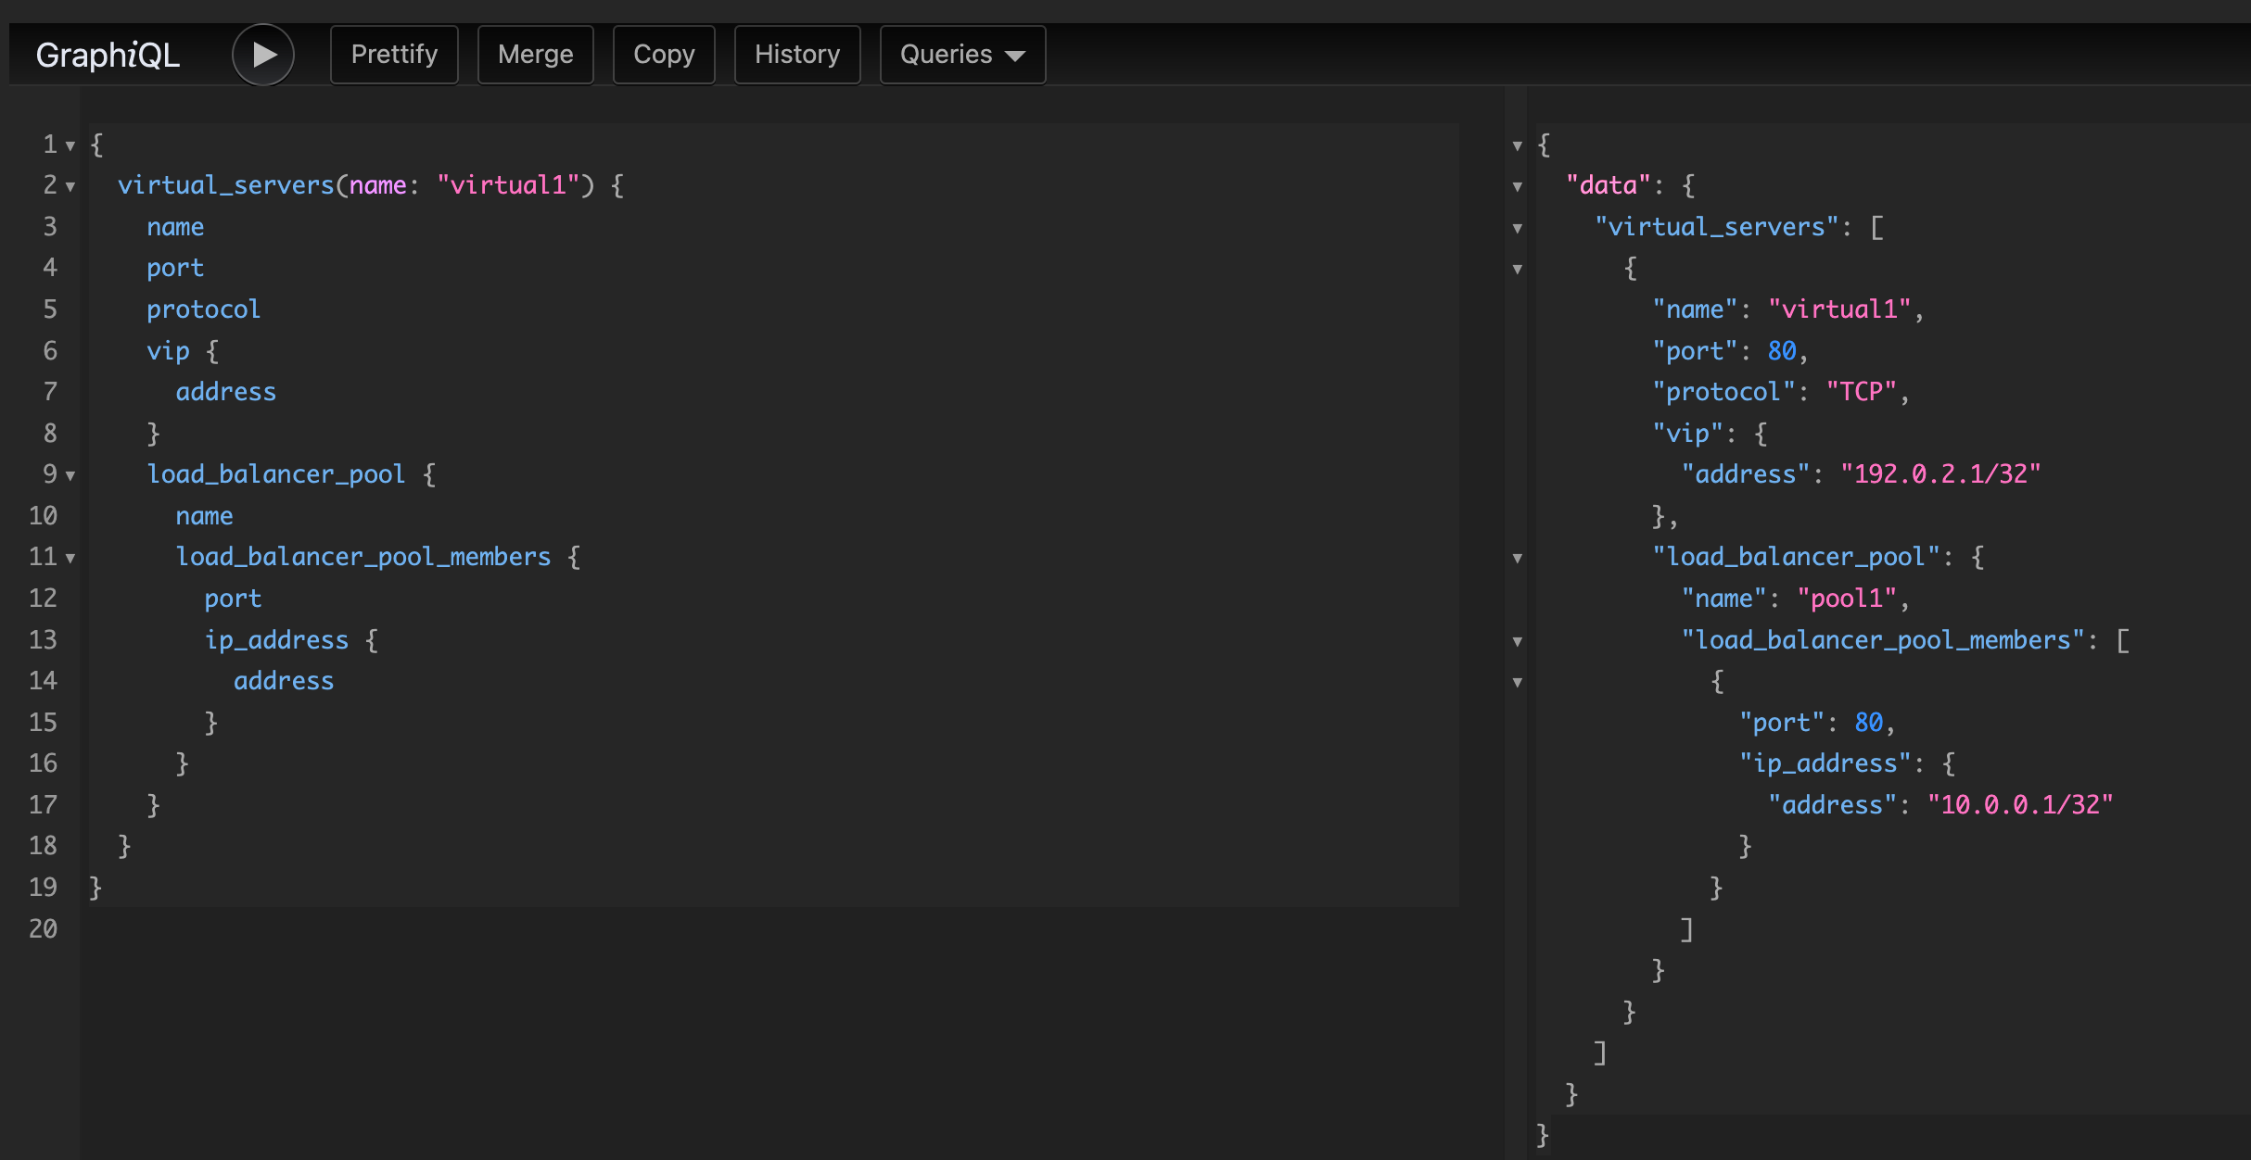Screen dimensions: 2251x1160
Task: Click the protocol field in query editor
Action: pos(203,309)
